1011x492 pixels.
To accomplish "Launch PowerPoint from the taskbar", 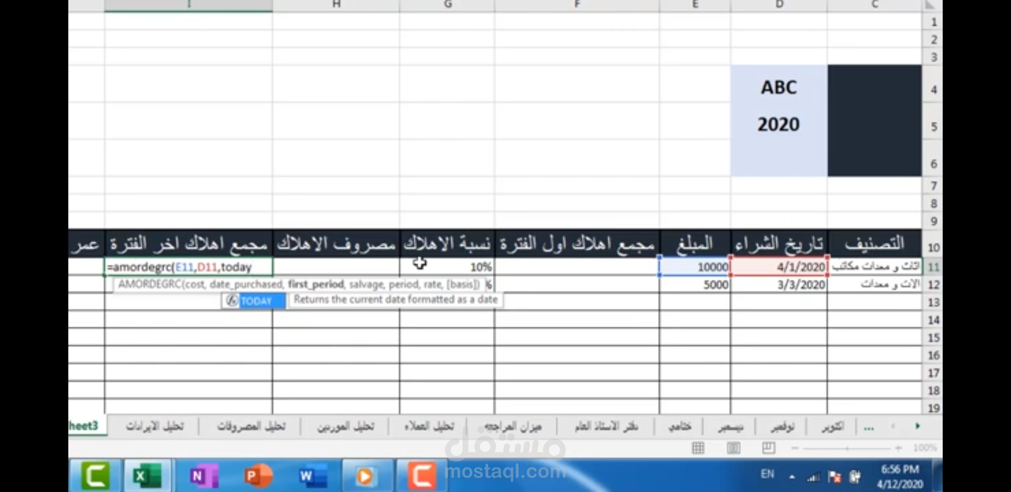I will pos(258,476).
